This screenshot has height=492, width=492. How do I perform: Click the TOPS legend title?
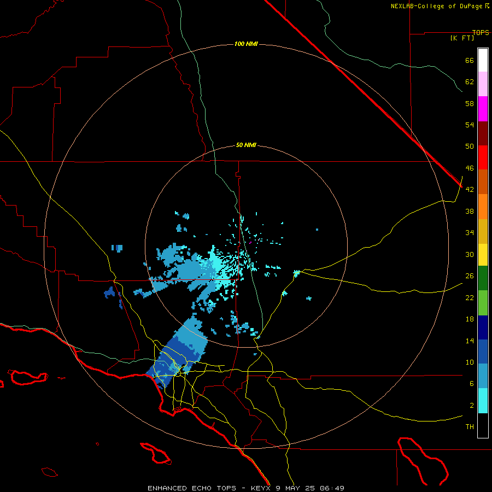click(x=481, y=32)
